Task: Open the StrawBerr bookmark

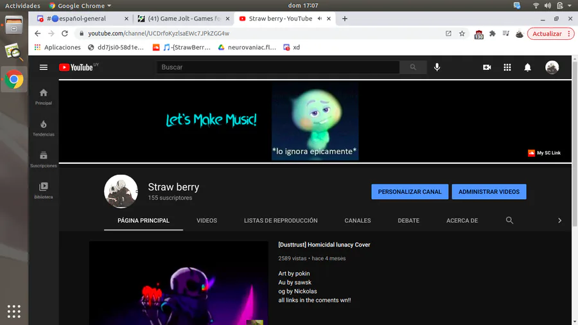Action: (182, 47)
